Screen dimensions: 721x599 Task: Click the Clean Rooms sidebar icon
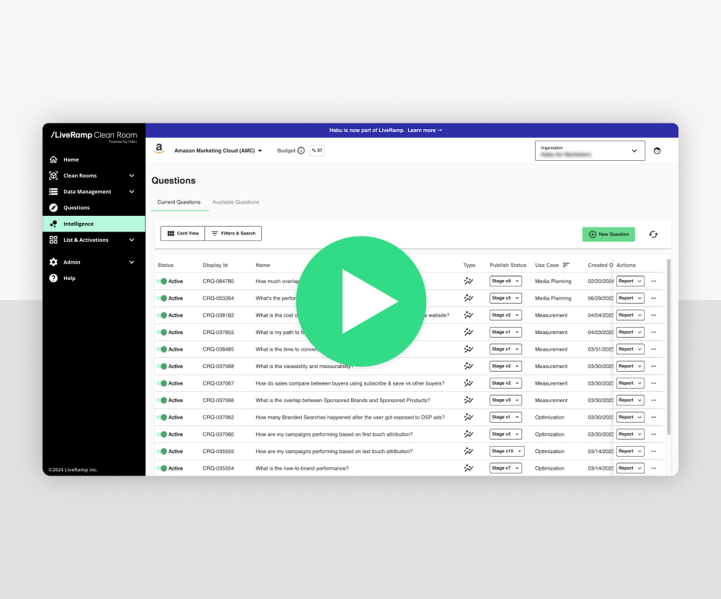coord(53,175)
